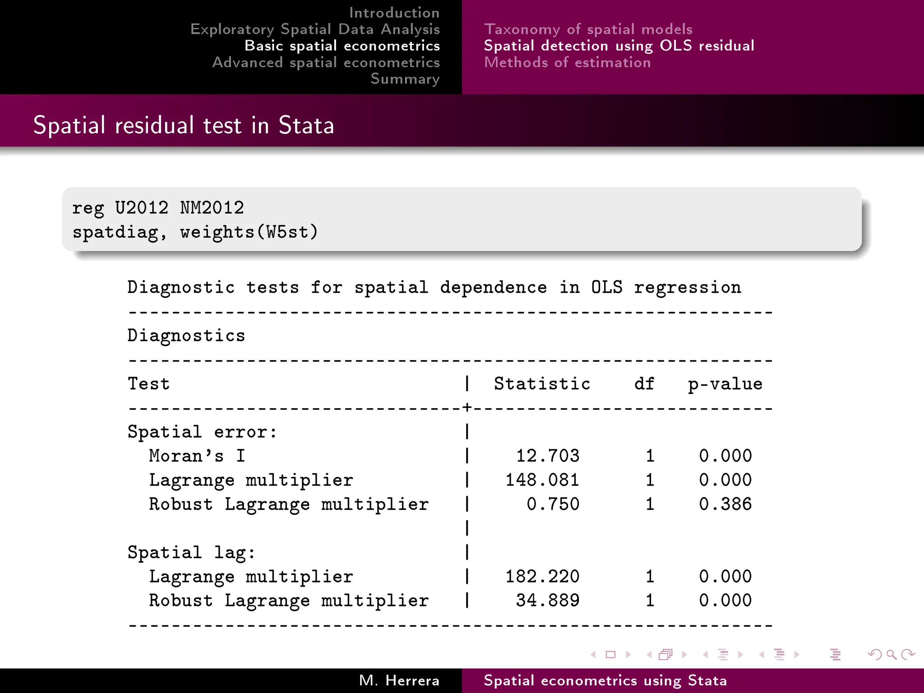Viewport: 924px width, 693px height.
Task: Click Spatial lag Robust Lagrange multiplier label
Action: (289, 601)
